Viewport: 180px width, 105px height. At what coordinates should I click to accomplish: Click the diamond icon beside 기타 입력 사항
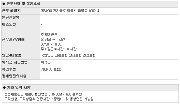pyautogui.click(x=4, y=88)
